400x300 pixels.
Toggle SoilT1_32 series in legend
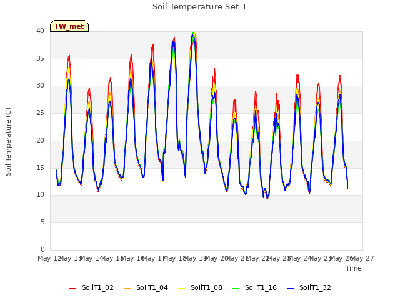[x=309, y=287]
